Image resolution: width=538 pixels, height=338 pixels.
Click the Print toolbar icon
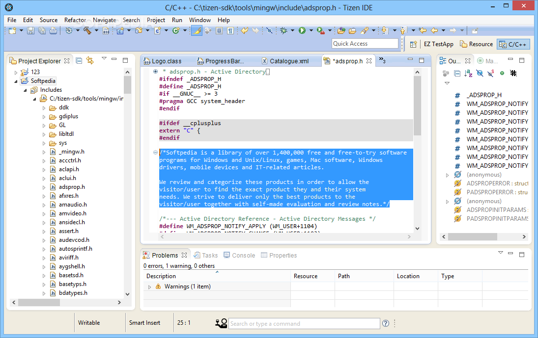(53, 31)
